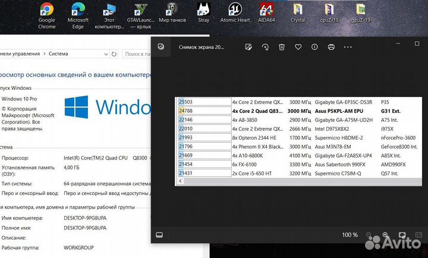The height and width of the screenshot is (258, 428).
Task: Click the horizontal scrollbar track in the image
Action: (x=303, y=181)
